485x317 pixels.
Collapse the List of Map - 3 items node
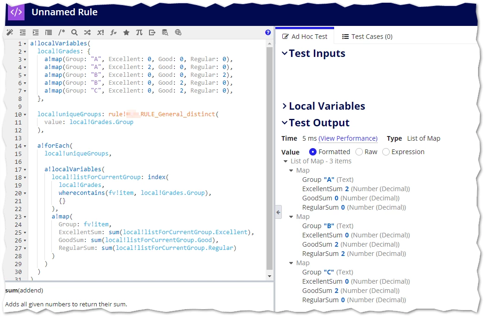[x=286, y=161]
